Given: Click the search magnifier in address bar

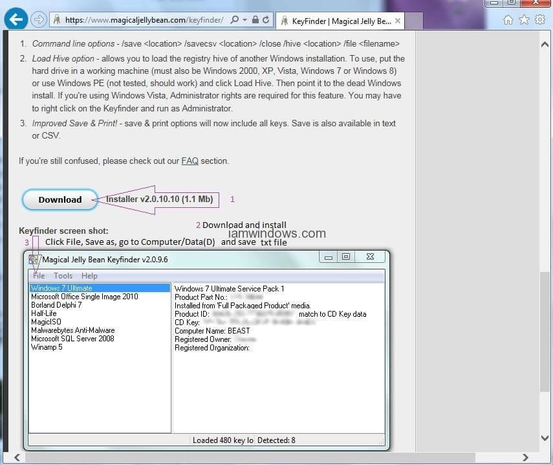Looking at the screenshot, I should 235,20.
